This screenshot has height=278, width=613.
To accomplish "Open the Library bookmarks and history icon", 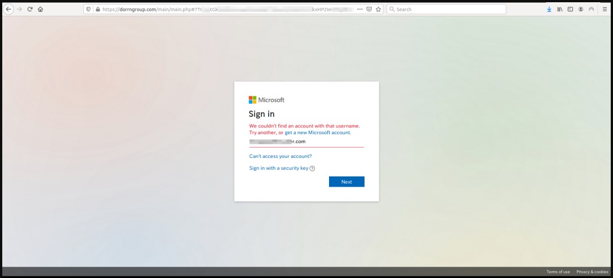I will 560,9.
